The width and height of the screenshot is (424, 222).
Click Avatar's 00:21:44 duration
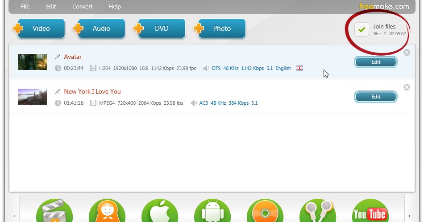(74, 68)
